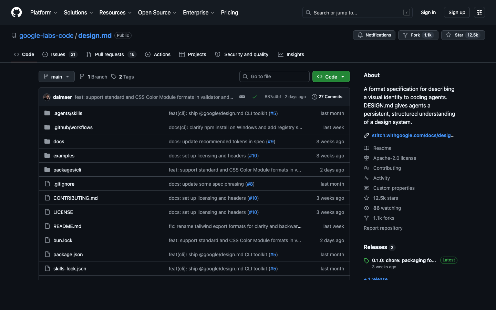
Task: Click the folder icon beside examples
Action: pos(47,155)
